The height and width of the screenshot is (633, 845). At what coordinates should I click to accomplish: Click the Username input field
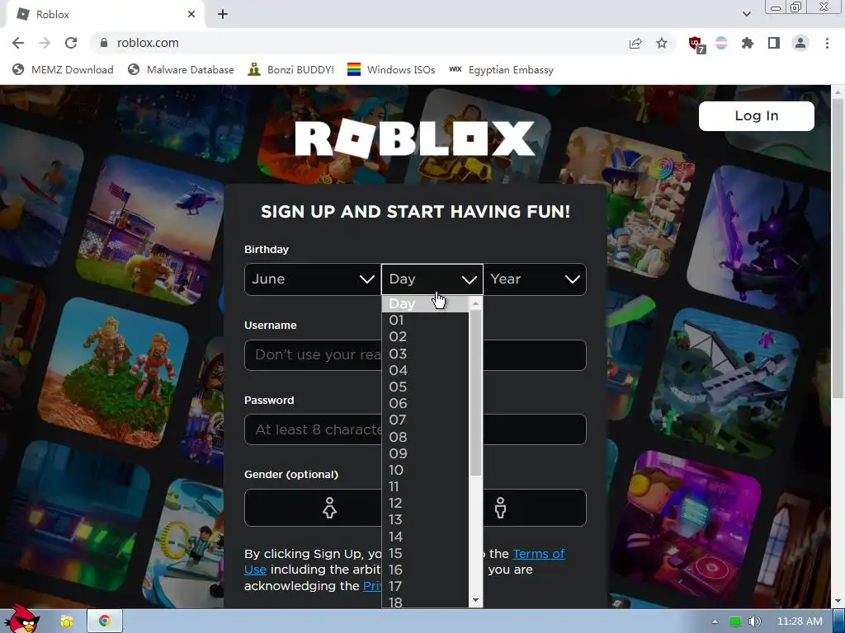pyautogui.click(x=415, y=354)
